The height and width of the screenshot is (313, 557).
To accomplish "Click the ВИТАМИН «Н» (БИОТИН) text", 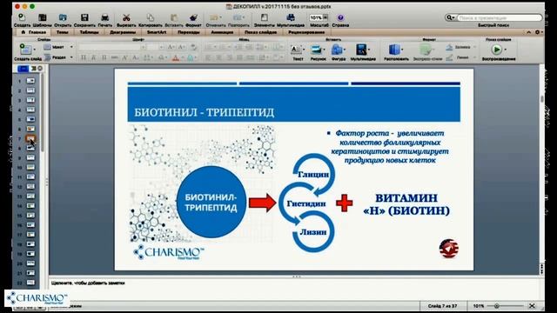I will click(406, 204).
